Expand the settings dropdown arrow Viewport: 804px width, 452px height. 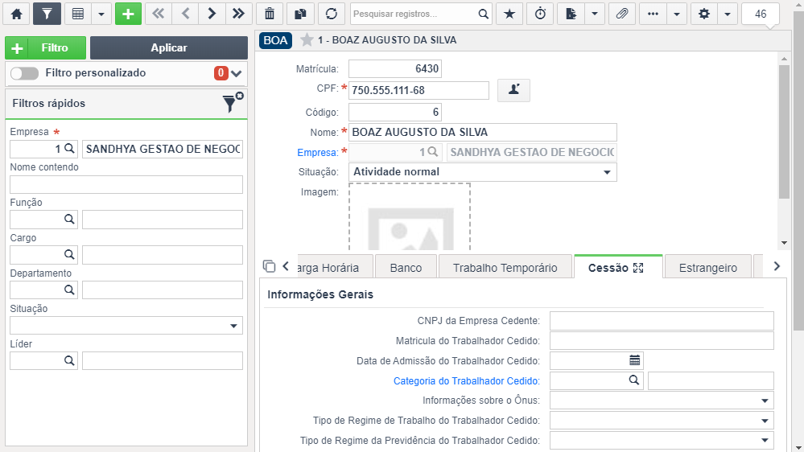point(728,14)
